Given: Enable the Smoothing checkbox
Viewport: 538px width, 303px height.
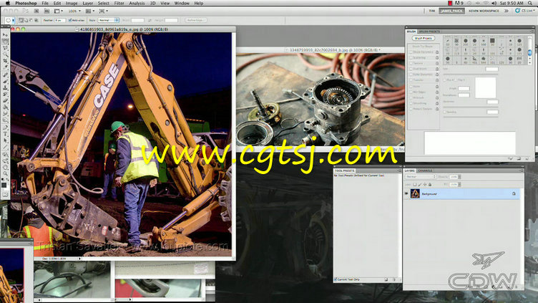Looking at the screenshot, I should pos(411,103).
